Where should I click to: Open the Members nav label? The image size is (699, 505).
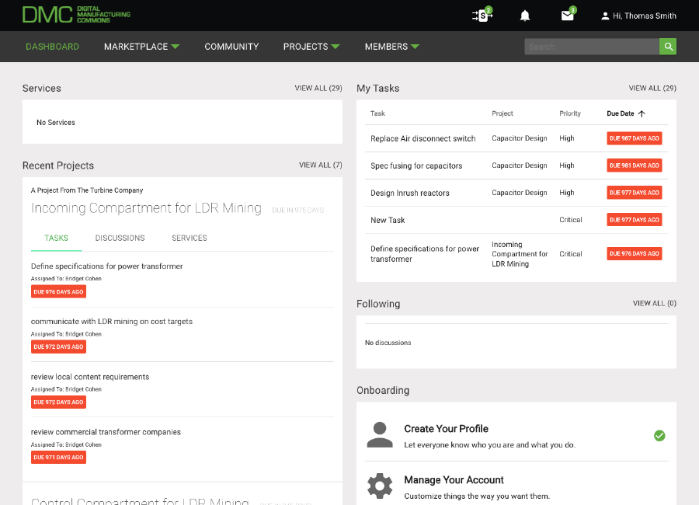(x=386, y=47)
